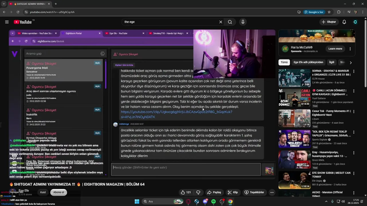
Task: Open more video actions ellipsis
Action: tap(272, 192)
